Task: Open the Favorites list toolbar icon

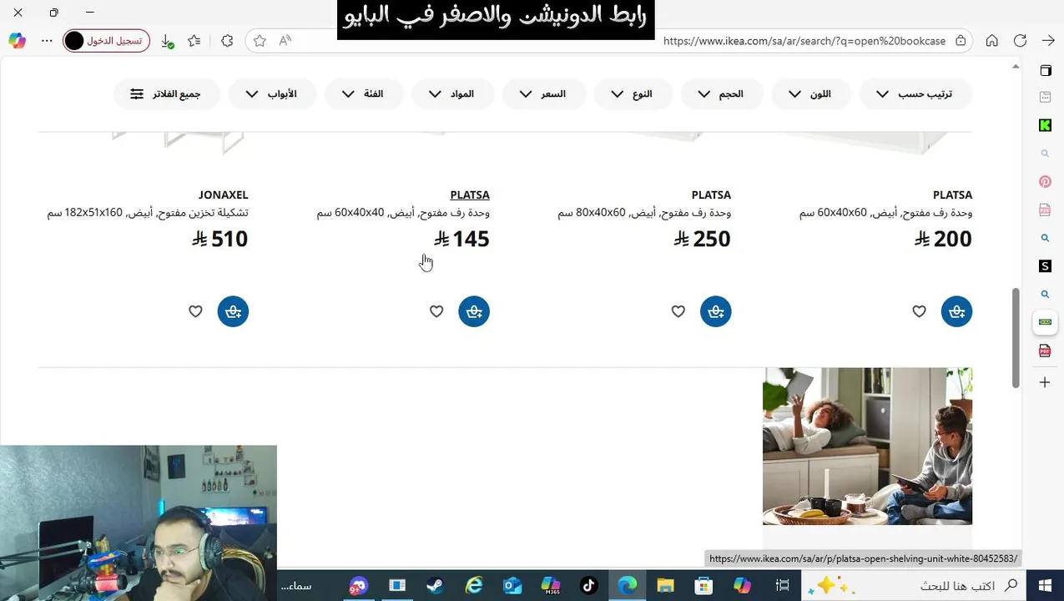Action: tap(194, 40)
